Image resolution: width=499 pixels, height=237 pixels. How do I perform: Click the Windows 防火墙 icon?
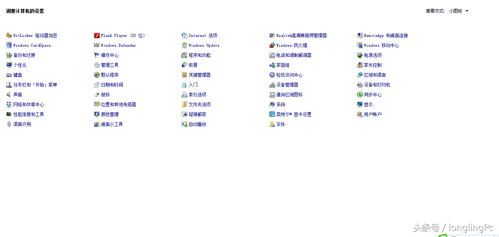click(272, 45)
